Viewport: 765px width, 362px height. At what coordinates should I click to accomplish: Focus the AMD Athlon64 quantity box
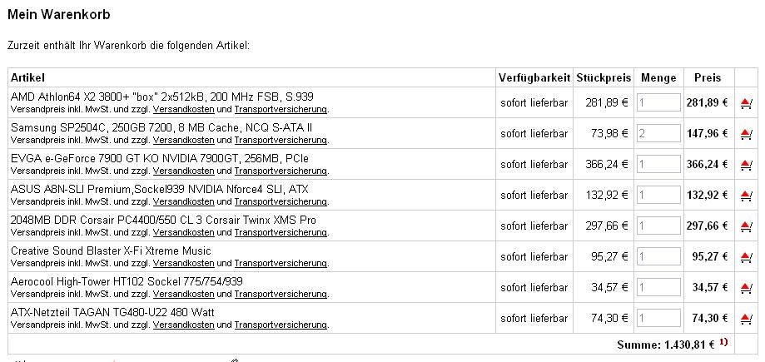[x=658, y=102]
